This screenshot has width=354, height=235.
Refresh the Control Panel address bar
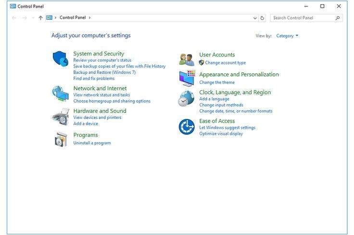click(262, 18)
